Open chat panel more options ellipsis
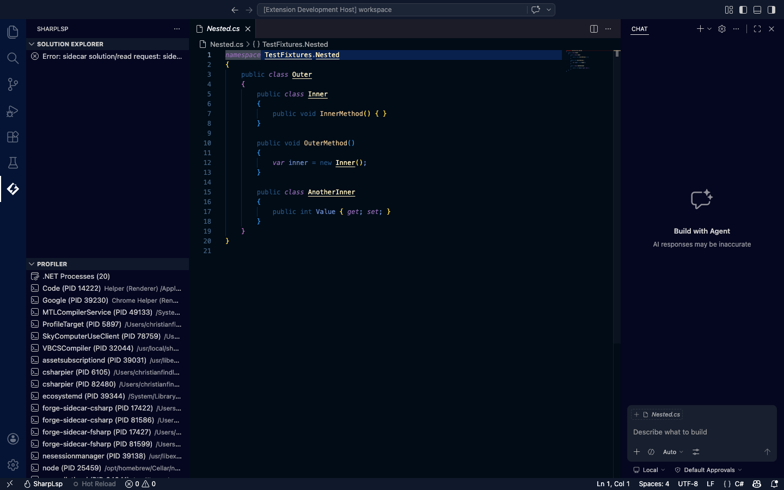 pos(736,29)
